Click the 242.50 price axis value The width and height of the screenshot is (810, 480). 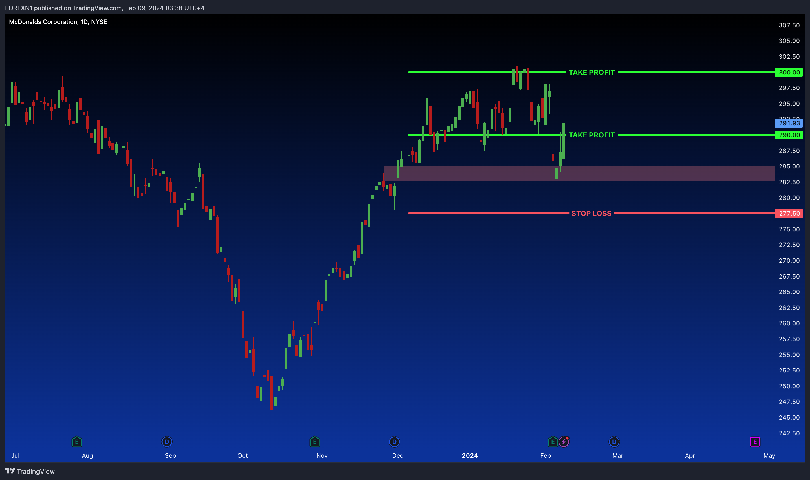[789, 433]
